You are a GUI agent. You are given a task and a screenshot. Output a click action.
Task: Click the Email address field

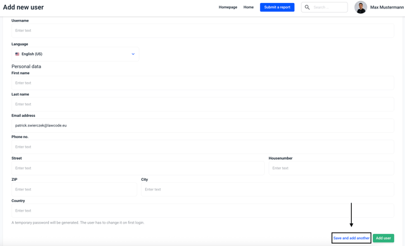pos(202,125)
